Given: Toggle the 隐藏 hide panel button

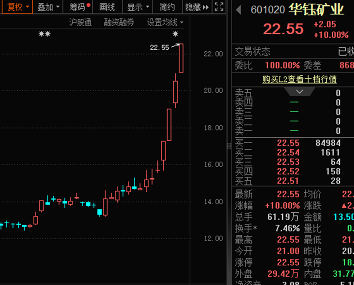Looking at the screenshot, I should [x=193, y=7].
